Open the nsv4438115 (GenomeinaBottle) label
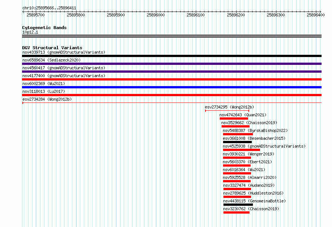332x227 pixels. pos(254,201)
